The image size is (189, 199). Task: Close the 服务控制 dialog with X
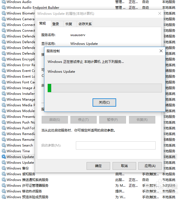pyautogui.click(x=161, y=51)
